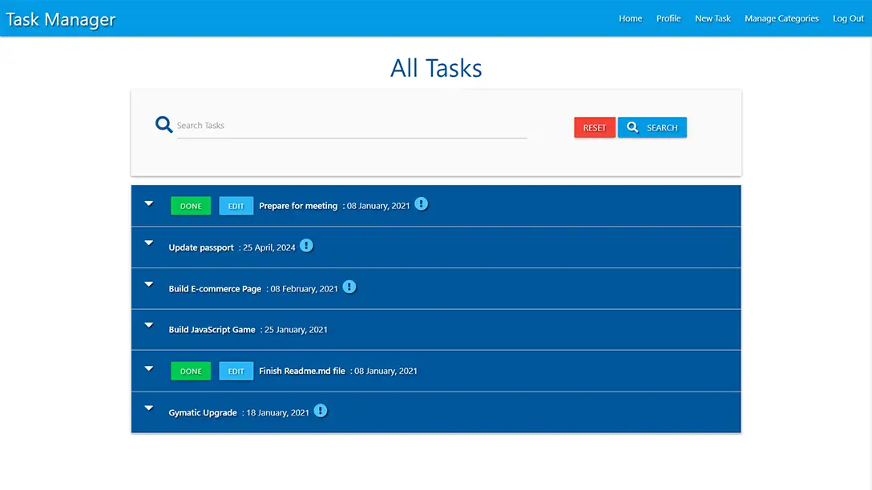The width and height of the screenshot is (872, 490).
Task: Click the Update passport task title
Action: [201, 247]
